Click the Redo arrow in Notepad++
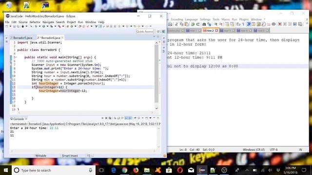This screenshot has width=312, height=175. pyautogui.click(x=198, y=24)
